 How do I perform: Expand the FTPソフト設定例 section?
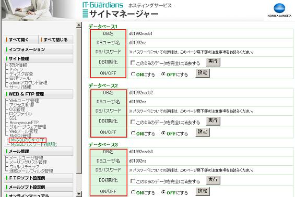click(x=39, y=178)
